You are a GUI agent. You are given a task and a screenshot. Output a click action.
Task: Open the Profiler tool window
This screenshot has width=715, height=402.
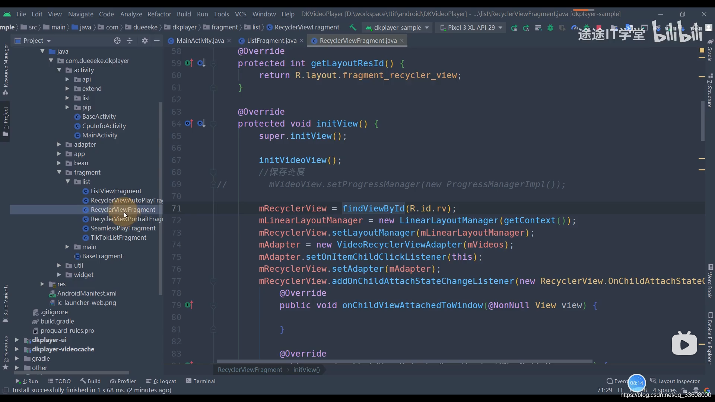coord(123,381)
